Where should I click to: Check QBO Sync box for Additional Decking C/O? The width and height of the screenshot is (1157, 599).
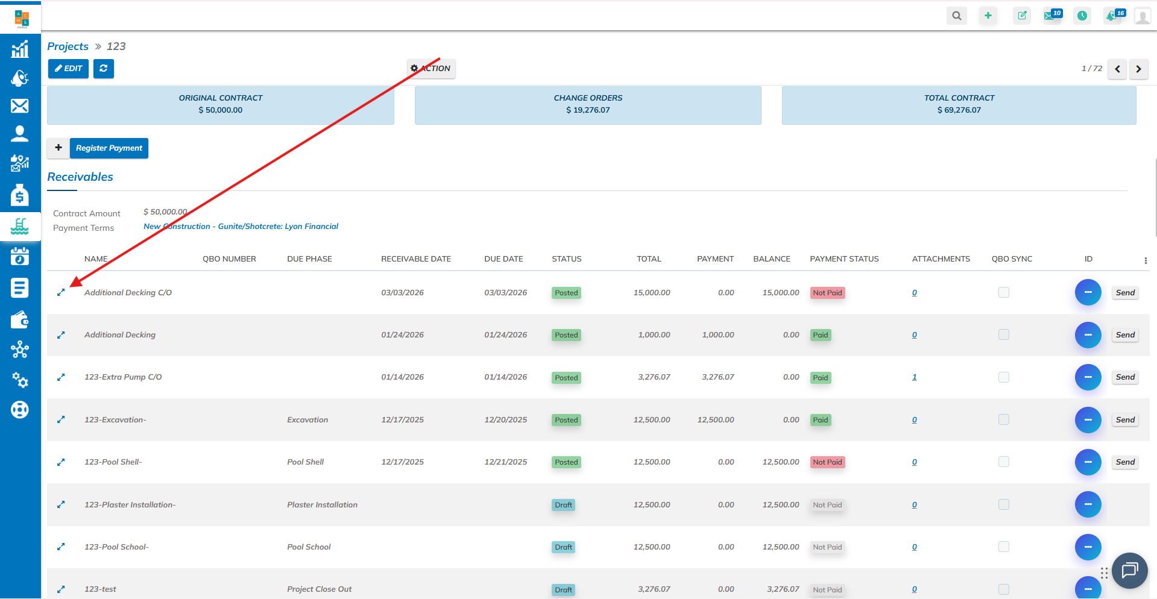[1003, 292]
